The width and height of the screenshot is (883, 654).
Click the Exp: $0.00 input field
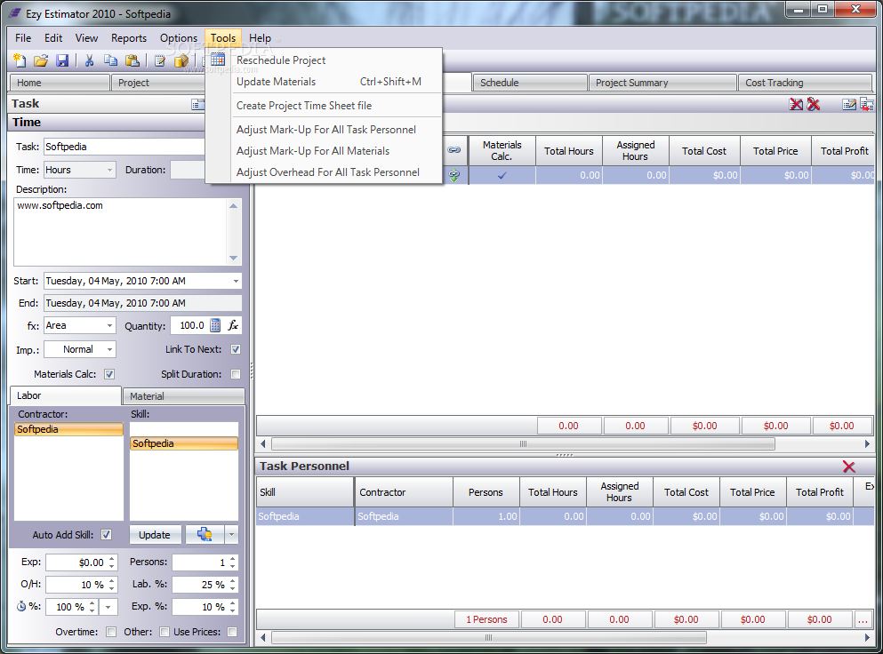(x=77, y=562)
